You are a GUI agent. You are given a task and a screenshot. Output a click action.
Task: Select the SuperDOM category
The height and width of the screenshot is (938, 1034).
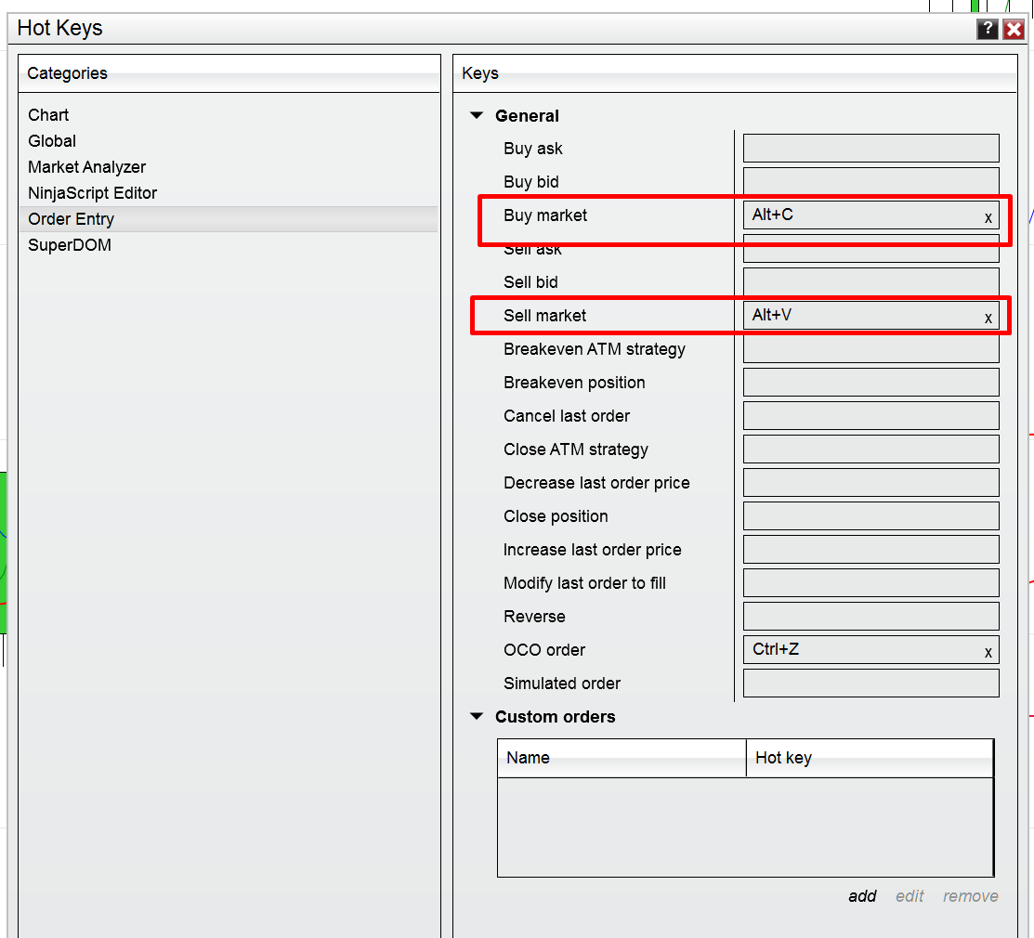click(229, 245)
